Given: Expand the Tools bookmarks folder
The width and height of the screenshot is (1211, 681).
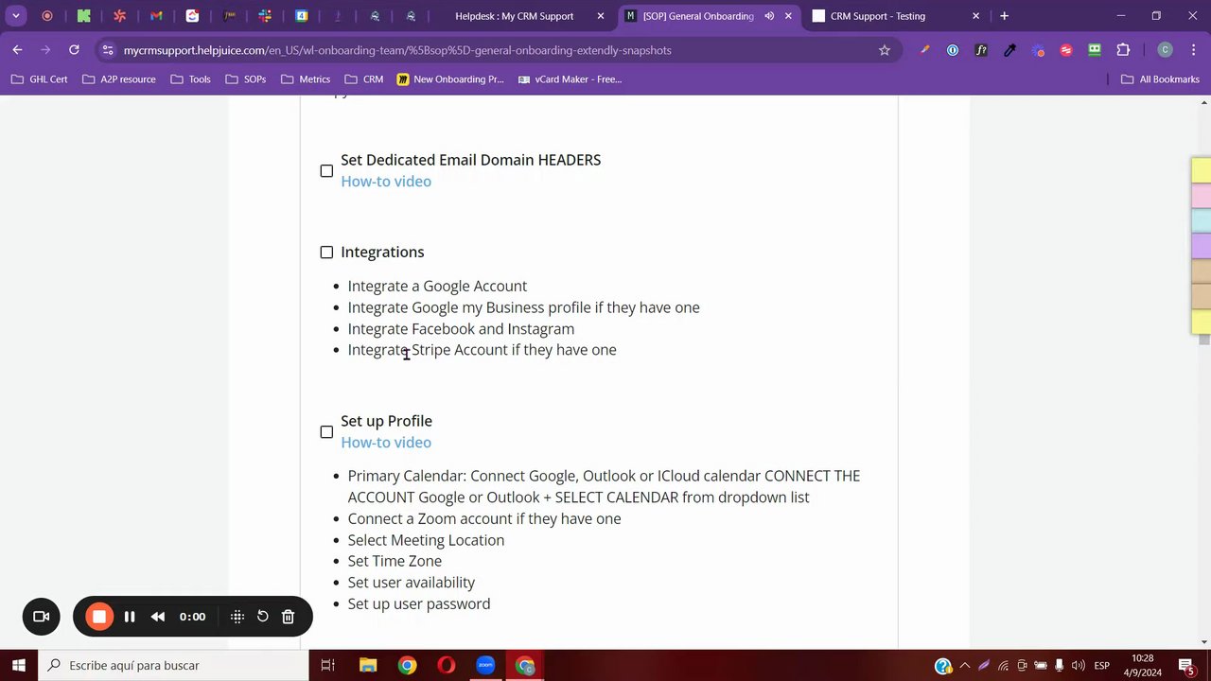Looking at the screenshot, I should coord(190,79).
